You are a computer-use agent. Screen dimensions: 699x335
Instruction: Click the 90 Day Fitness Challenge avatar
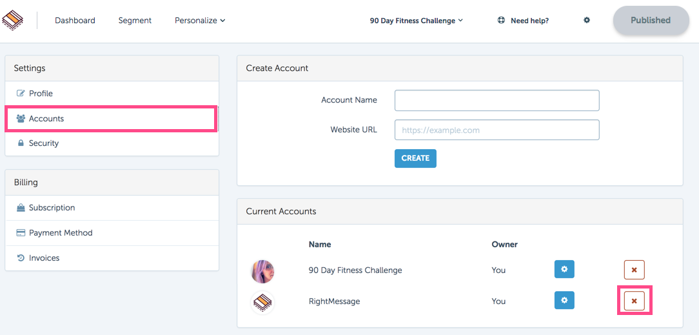click(262, 272)
